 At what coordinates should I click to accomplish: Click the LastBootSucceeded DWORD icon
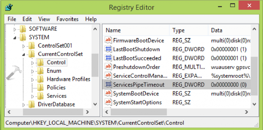click(108, 58)
